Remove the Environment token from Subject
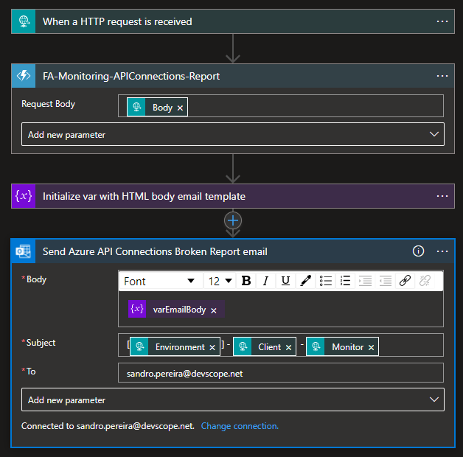The width and height of the screenshot is (463, 457). pyautogui.click(x=212, y=347)
